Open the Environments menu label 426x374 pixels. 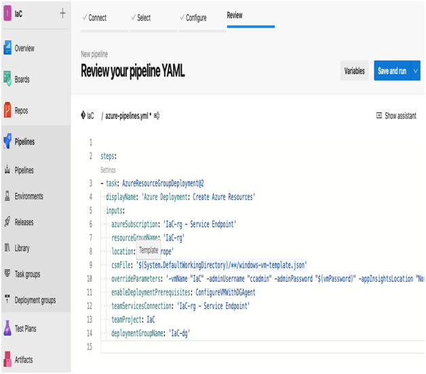(28, 196)
